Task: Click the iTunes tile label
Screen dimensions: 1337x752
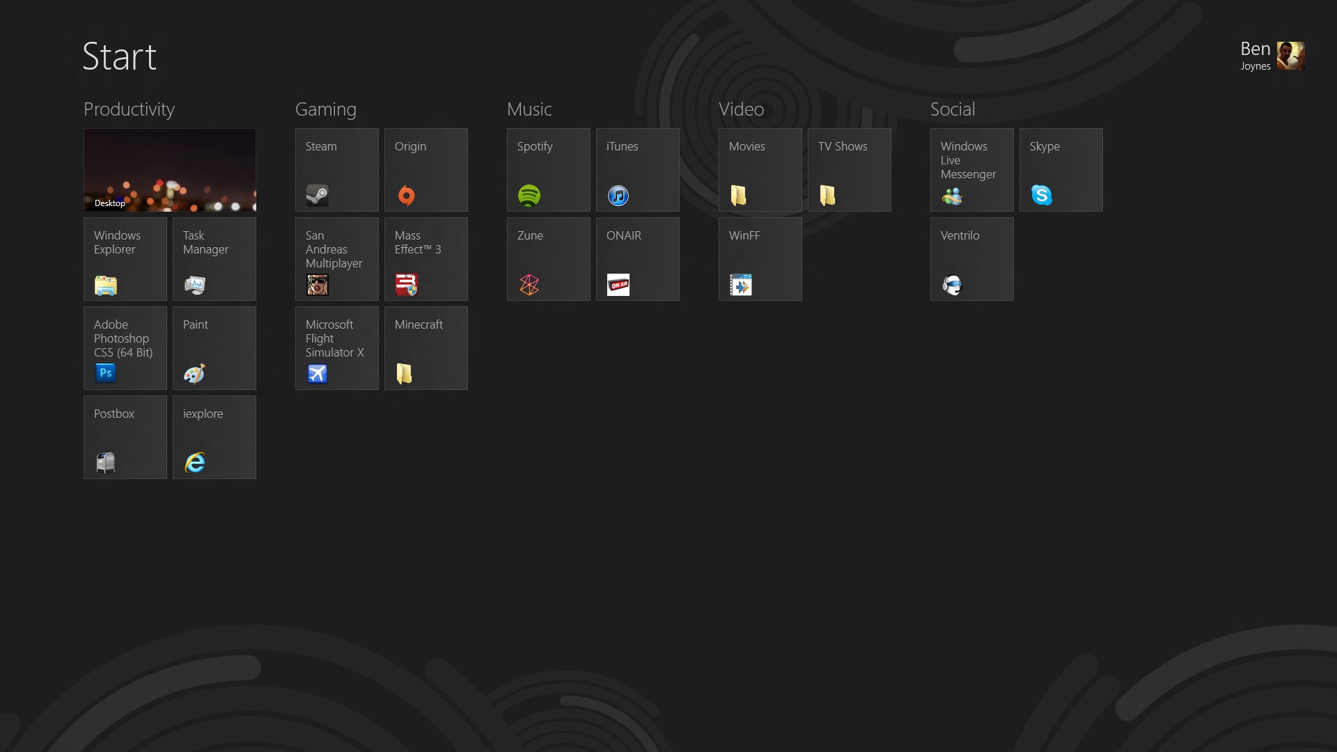Action: pyautogui.click(x=622, y=146)
